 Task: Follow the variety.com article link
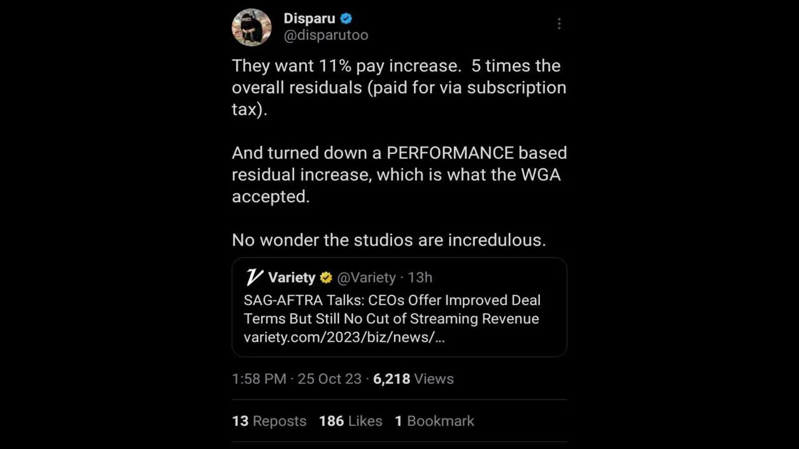pyautogui.click(x=344, y=337)
